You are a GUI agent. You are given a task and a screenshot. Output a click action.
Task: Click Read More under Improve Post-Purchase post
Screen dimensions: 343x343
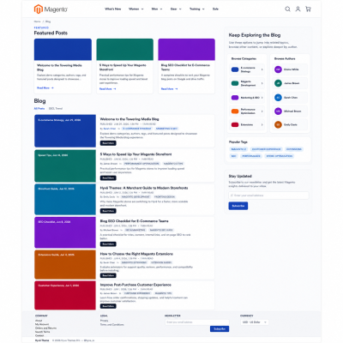point(108,306)
